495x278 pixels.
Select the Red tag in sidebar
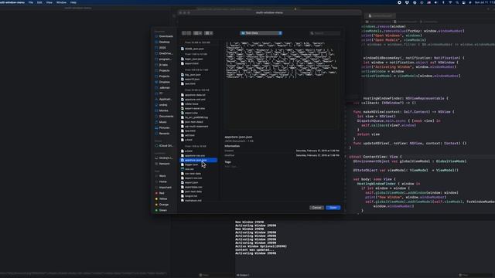click(x=160, y=193)
